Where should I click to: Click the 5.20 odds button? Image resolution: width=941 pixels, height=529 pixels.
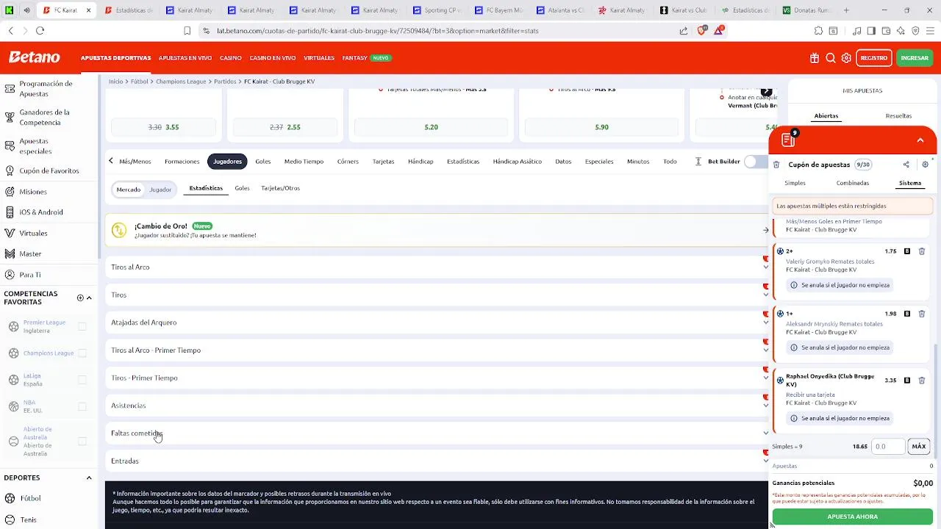click(x=432, y=128)
